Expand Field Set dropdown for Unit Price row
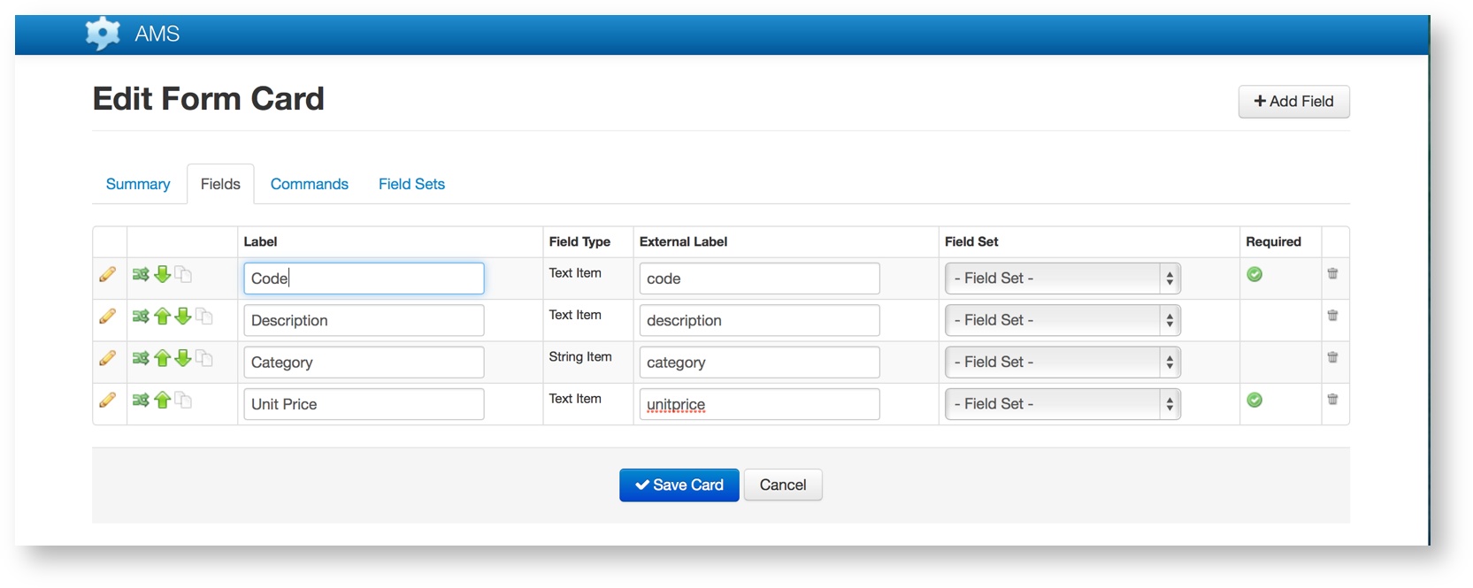The width and height of the screenshot is (1473, 588). tap(1062, 404)
